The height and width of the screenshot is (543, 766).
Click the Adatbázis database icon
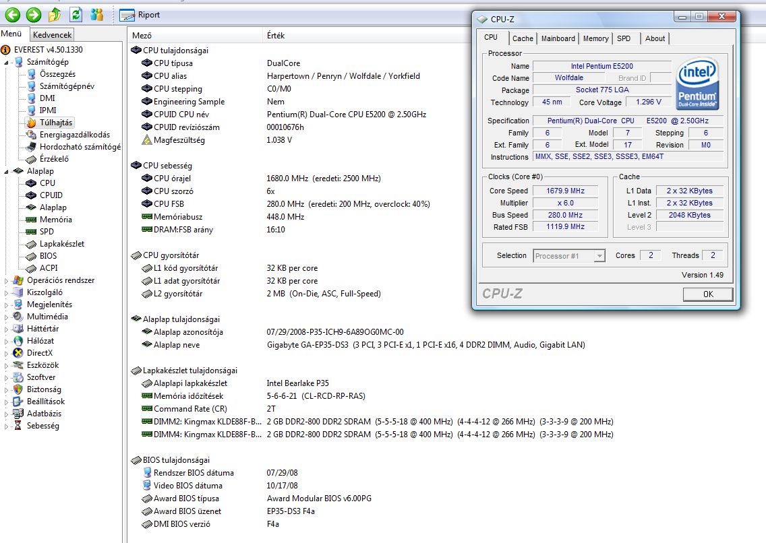point(18,414)
